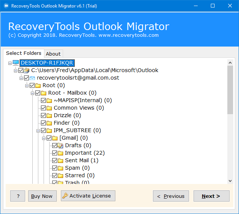Click the folder tree vertical scrollbar thumb
Screen dimensions: 239x214
pyautogui.click(x=230, y=90)
